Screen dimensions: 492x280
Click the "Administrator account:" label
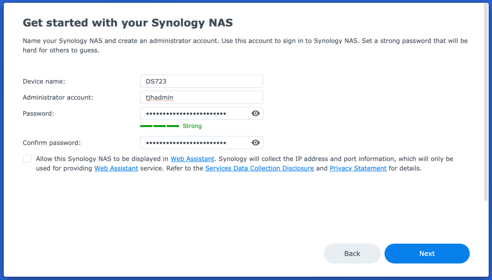(58, 97)
